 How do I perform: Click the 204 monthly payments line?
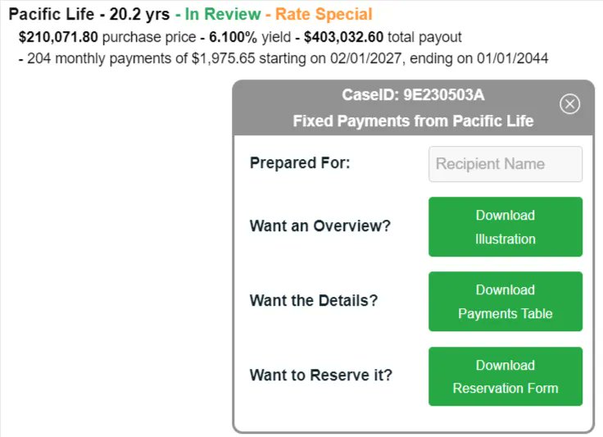point(283,58)
